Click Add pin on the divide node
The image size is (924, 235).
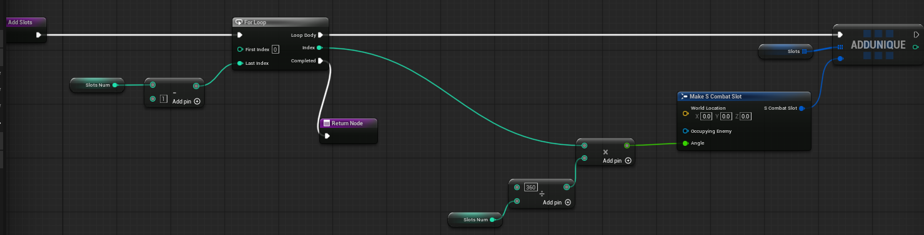coord(557,203)
